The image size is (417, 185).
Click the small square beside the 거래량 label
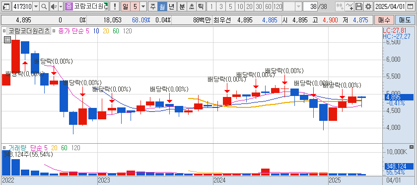4,148
